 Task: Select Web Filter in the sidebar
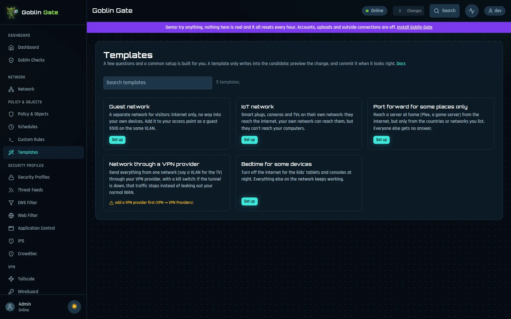[43, 216]
